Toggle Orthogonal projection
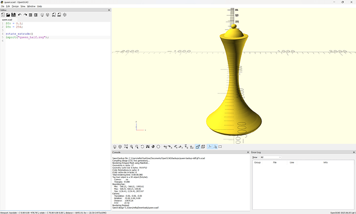The image size is (356, 214). pyautogui.click(x=203, y=147)
